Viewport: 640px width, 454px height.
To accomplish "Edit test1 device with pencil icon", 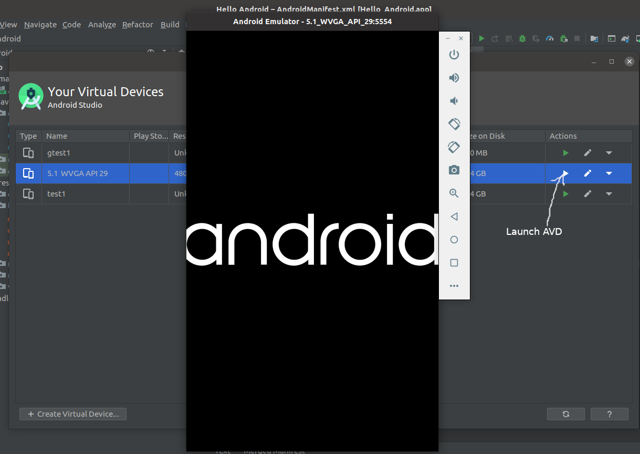I will click(x=588, y=194).
